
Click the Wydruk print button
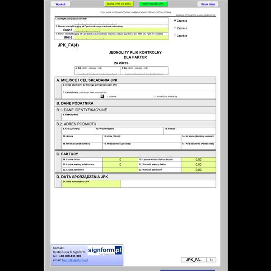point(61,4)
